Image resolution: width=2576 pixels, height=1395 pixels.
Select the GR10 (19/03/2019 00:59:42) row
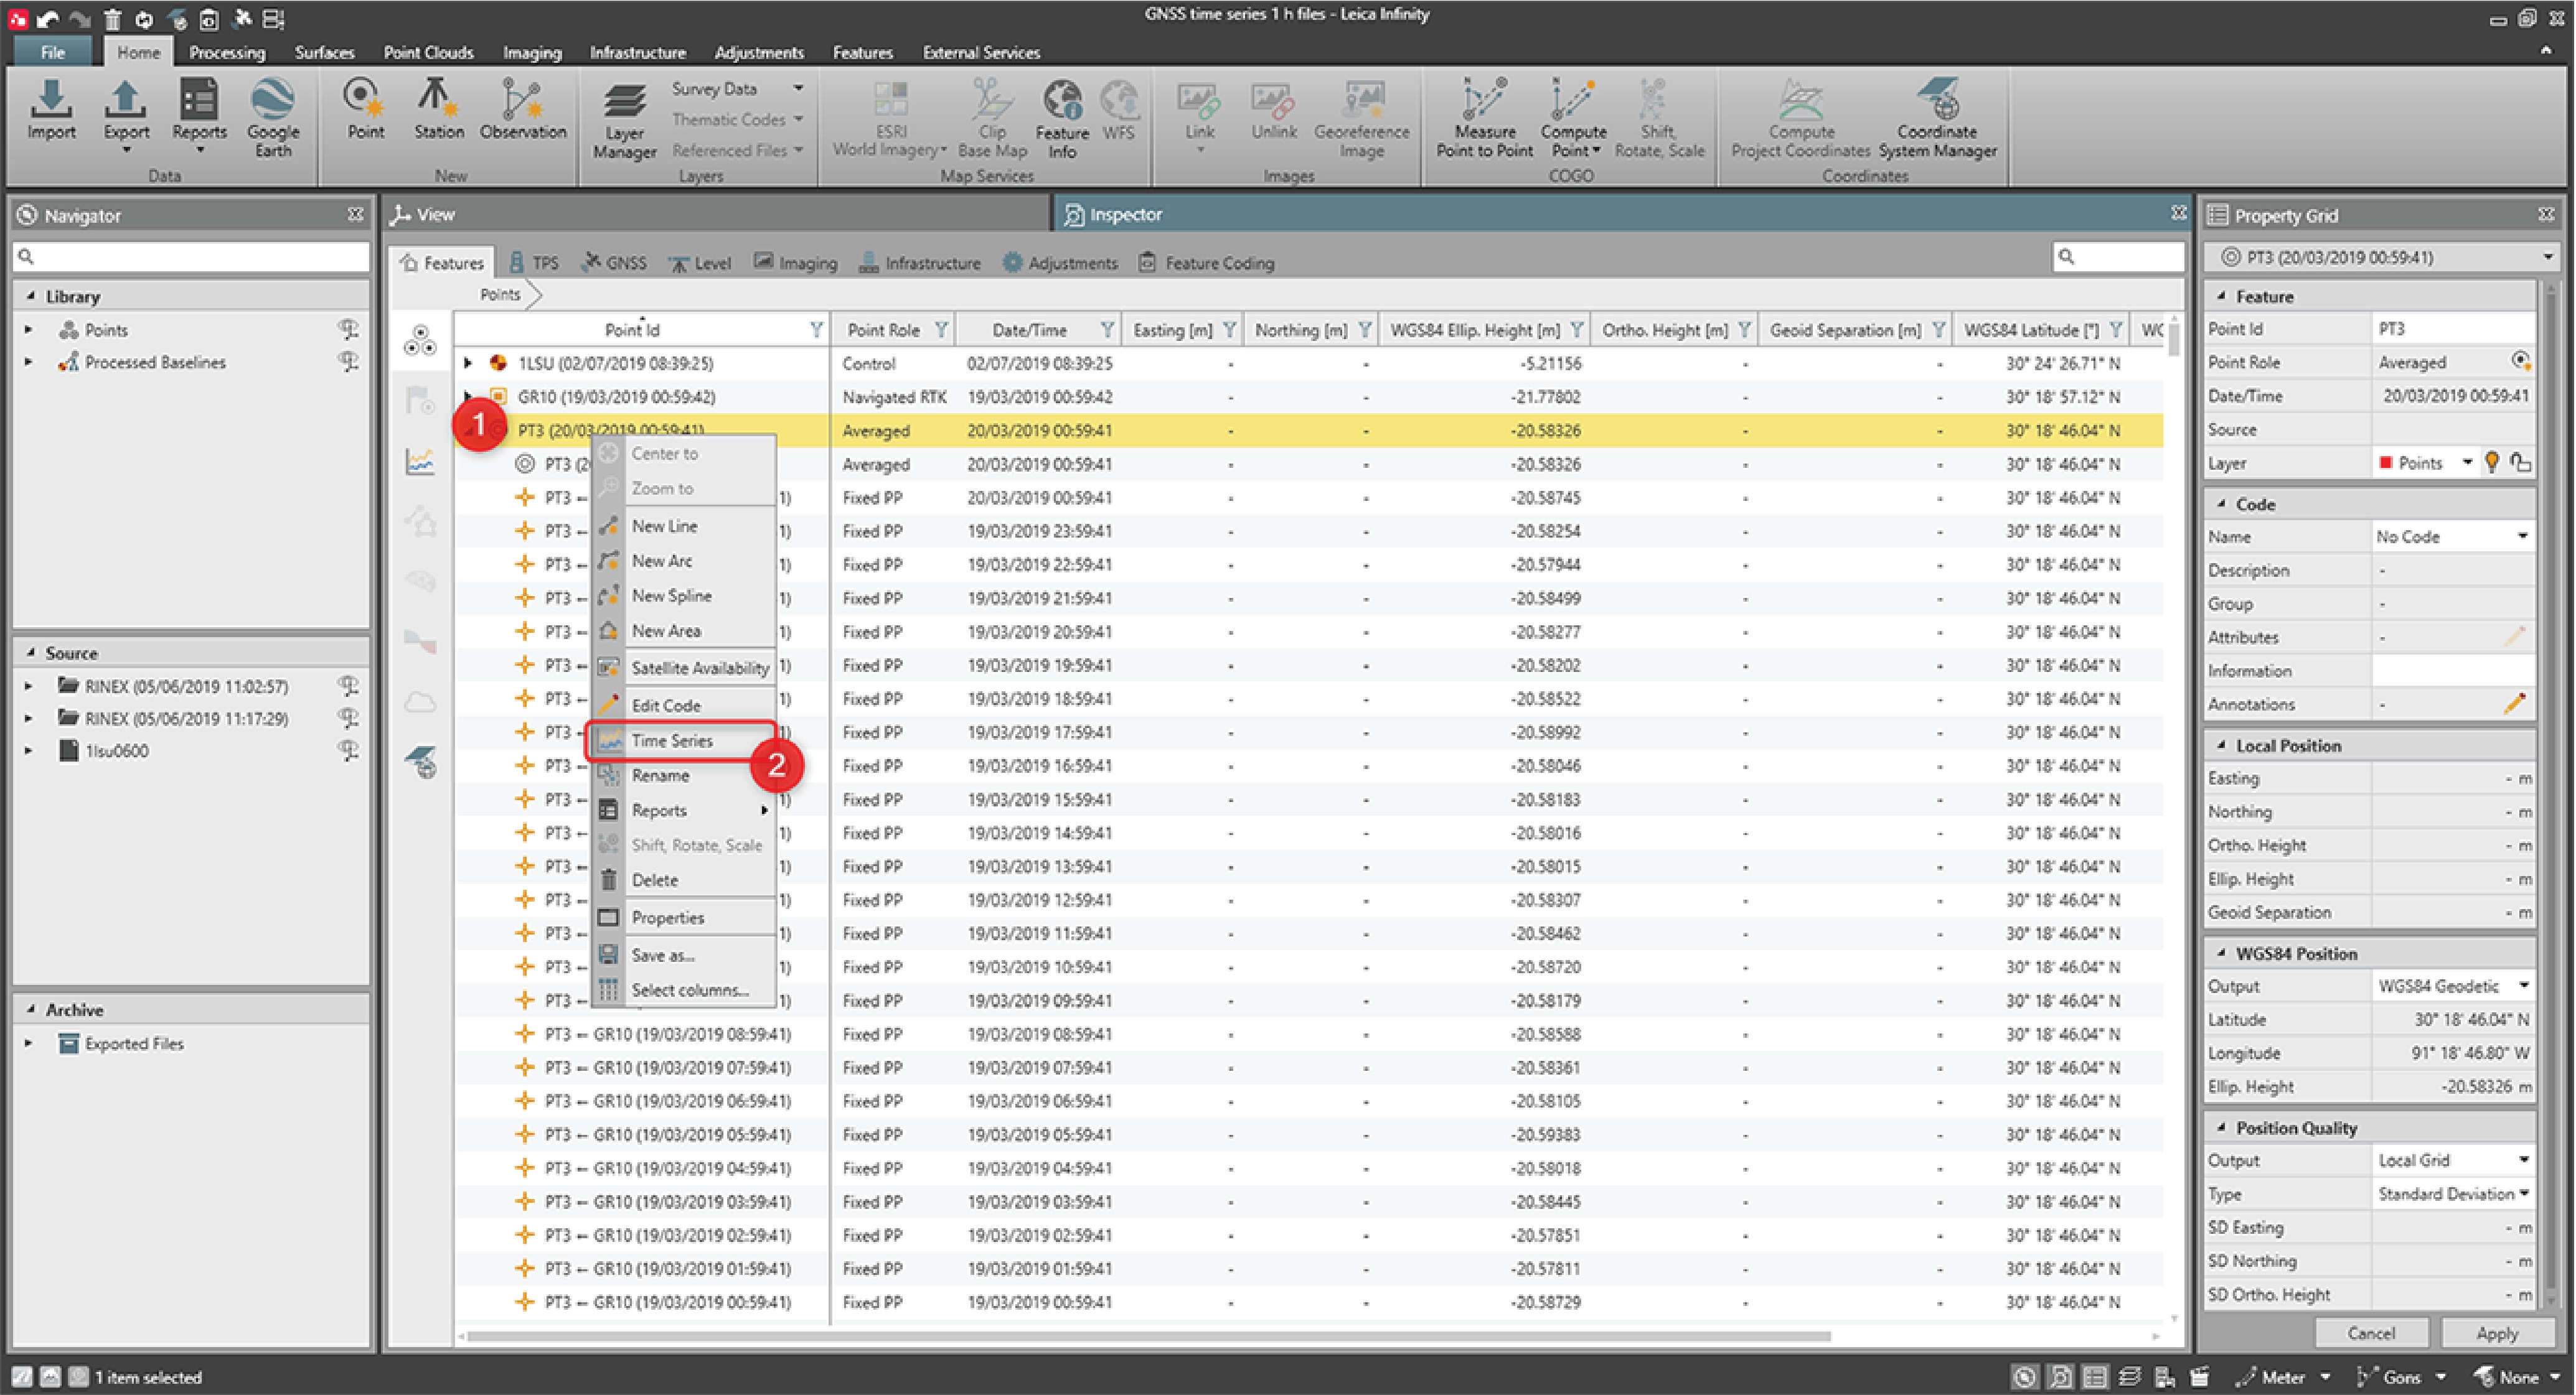point(1310,397)
